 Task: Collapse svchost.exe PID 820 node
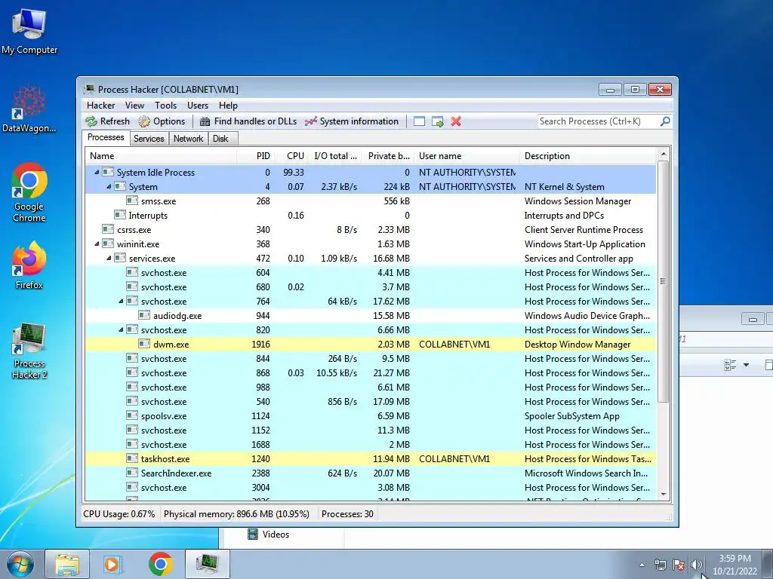[122, 330]
